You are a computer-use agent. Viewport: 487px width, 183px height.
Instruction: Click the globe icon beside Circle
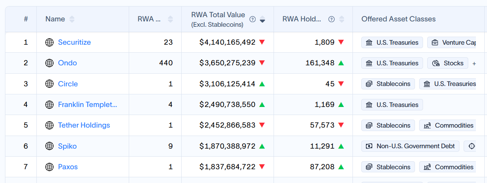(49, 84)
